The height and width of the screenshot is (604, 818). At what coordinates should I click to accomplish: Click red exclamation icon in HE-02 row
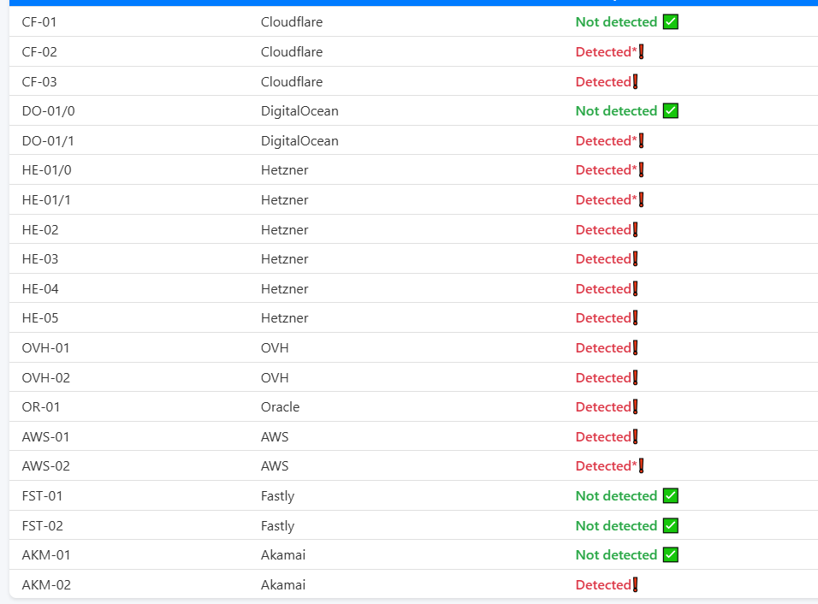point(635,230)
